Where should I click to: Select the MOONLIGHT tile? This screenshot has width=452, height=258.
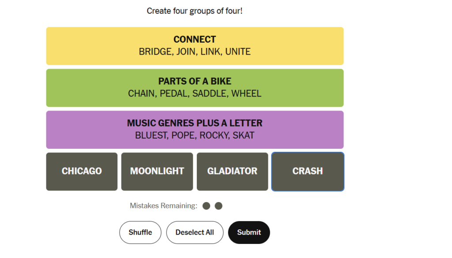tap(157, 171)
